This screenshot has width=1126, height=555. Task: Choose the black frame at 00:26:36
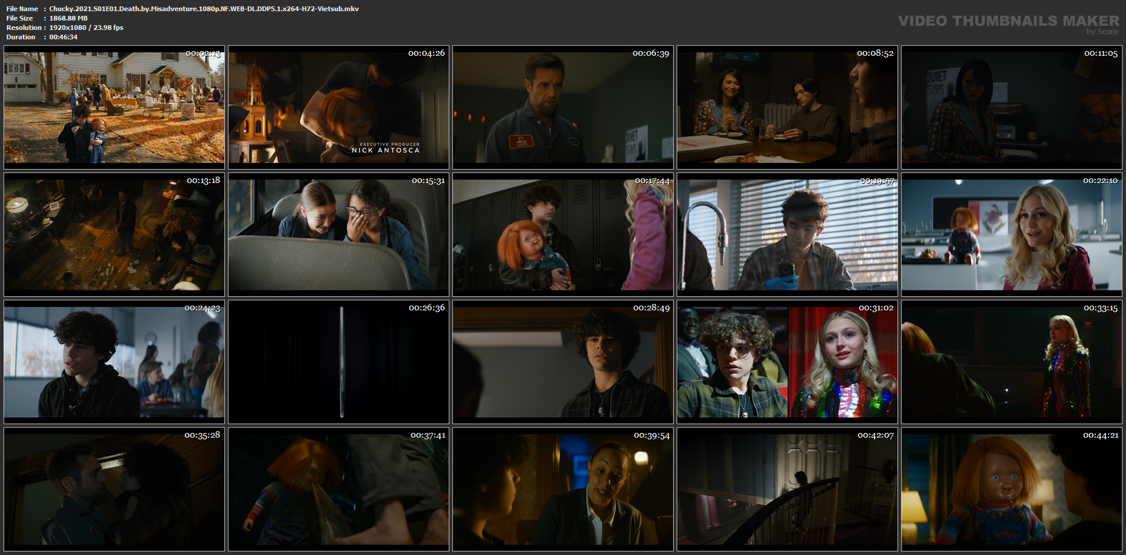[x=338, y=362]
